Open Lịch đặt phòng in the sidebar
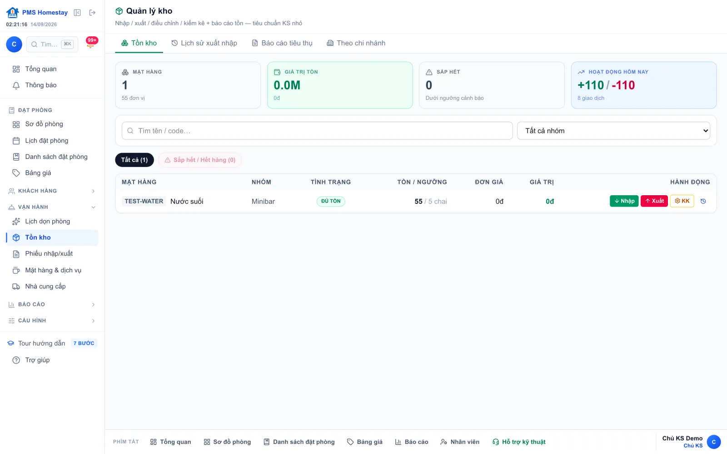727x454 pixels. click(52, 141)
